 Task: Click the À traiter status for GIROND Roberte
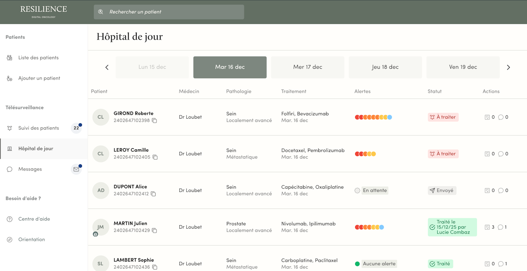pyautogui.click(x=443, y=117)
